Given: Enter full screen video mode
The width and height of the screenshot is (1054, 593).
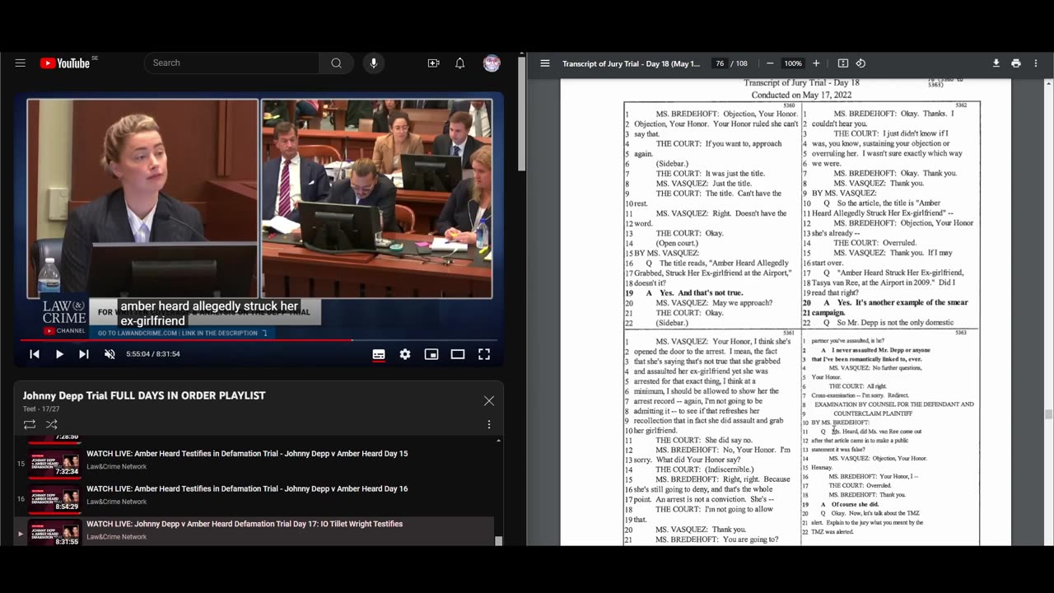Looking at the screenshot, I should tap(484, 354).
